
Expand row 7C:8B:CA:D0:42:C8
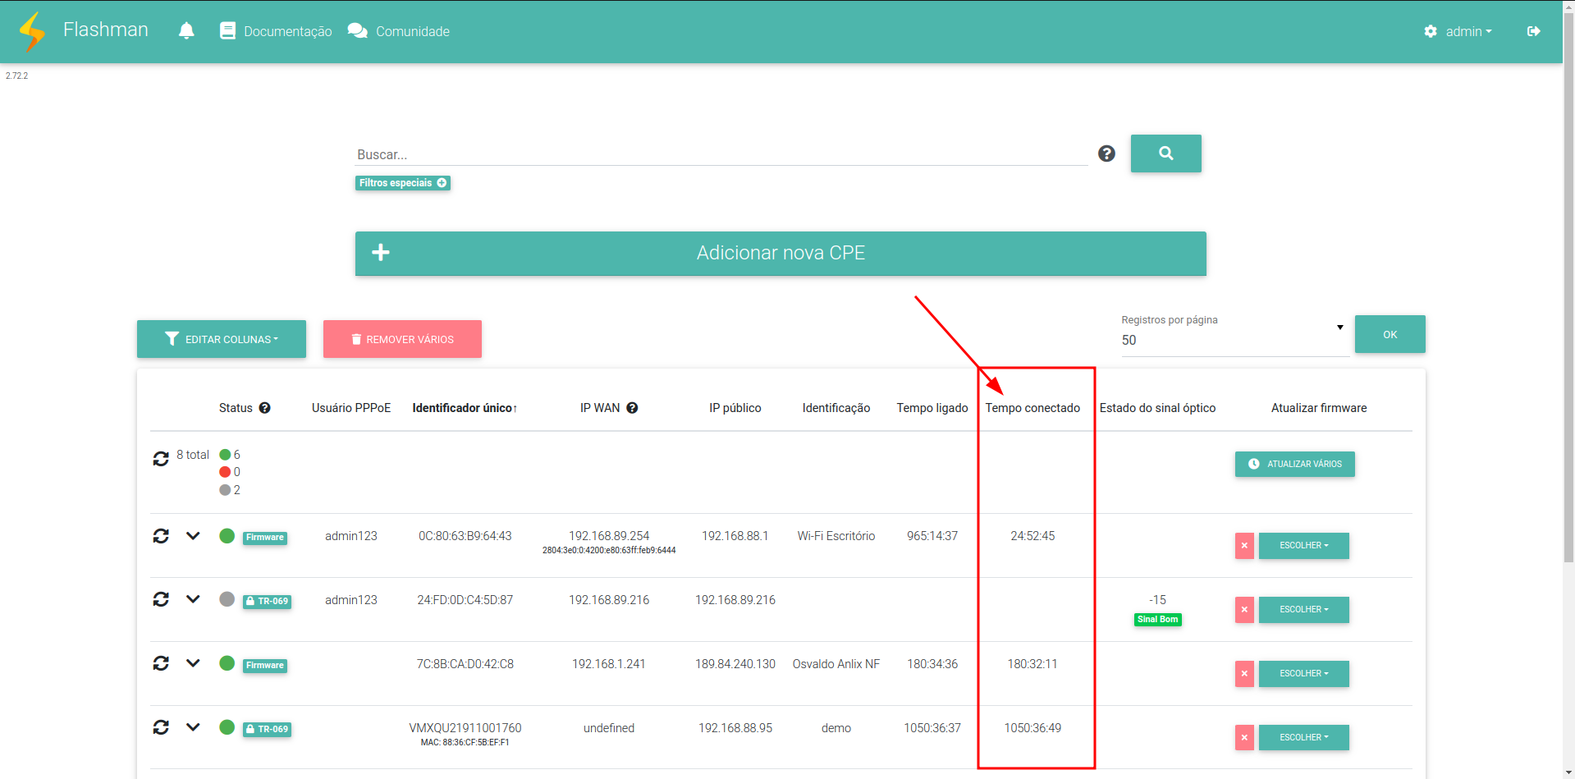click(x=193, y=664)
